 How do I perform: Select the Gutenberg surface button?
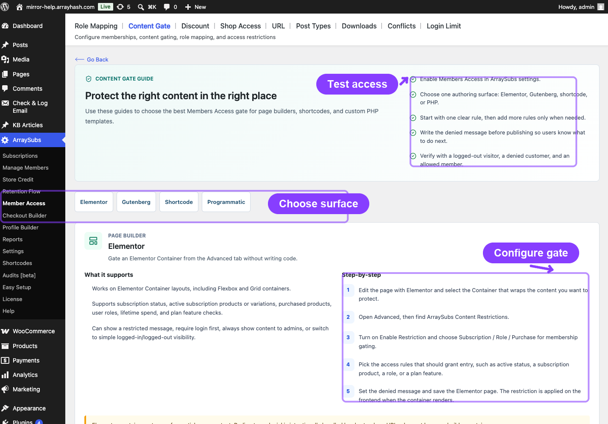[136, 202]
